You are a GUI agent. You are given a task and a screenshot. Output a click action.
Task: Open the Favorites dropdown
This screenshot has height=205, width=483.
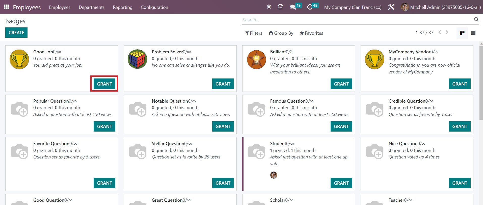point(311,33)
